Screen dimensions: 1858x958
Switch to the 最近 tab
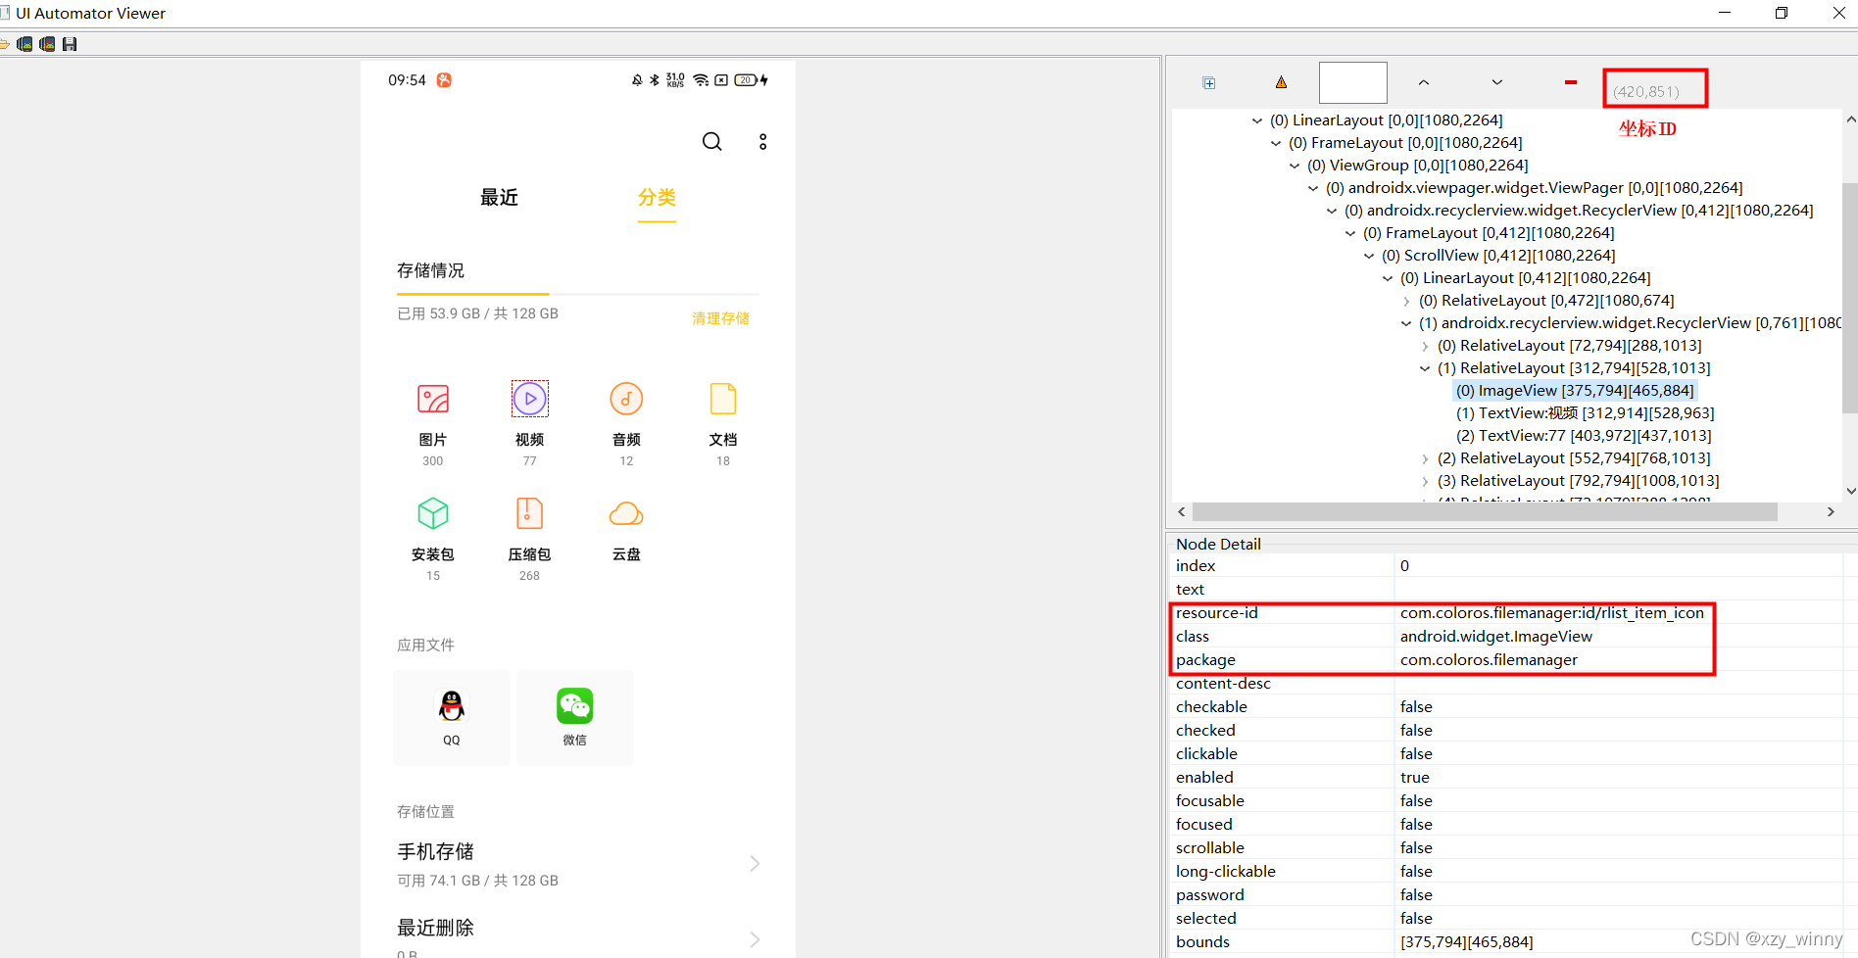pyautogui.click(x=500, y=197)
